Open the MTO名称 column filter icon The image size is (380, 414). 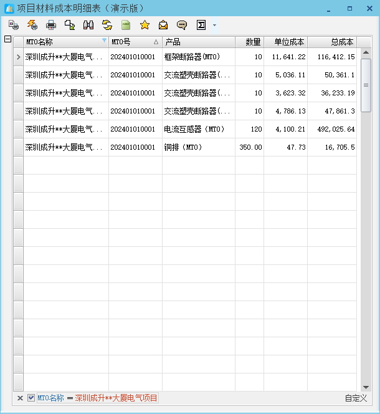[104, 40]
